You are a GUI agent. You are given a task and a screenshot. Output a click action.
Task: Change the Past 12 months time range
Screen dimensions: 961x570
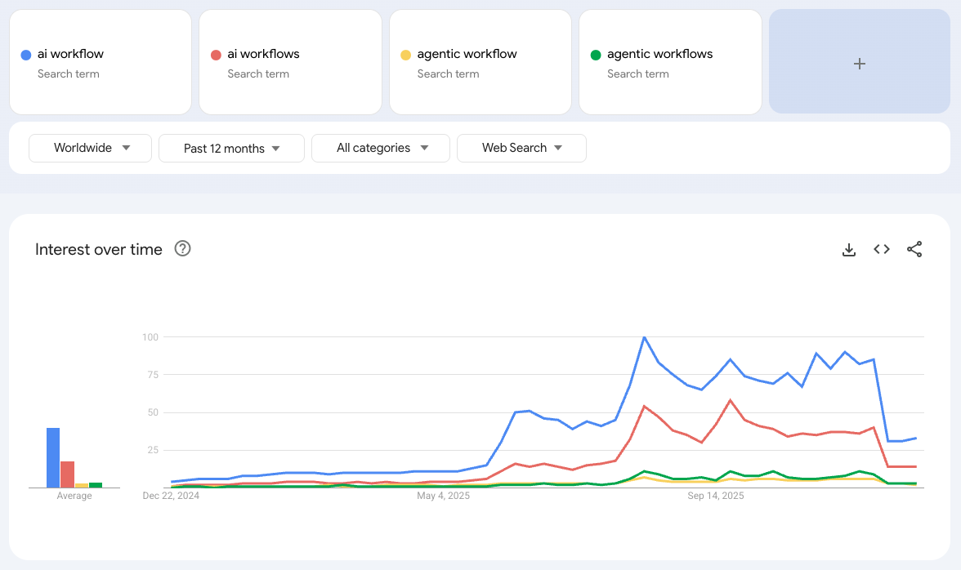point(231,148)
